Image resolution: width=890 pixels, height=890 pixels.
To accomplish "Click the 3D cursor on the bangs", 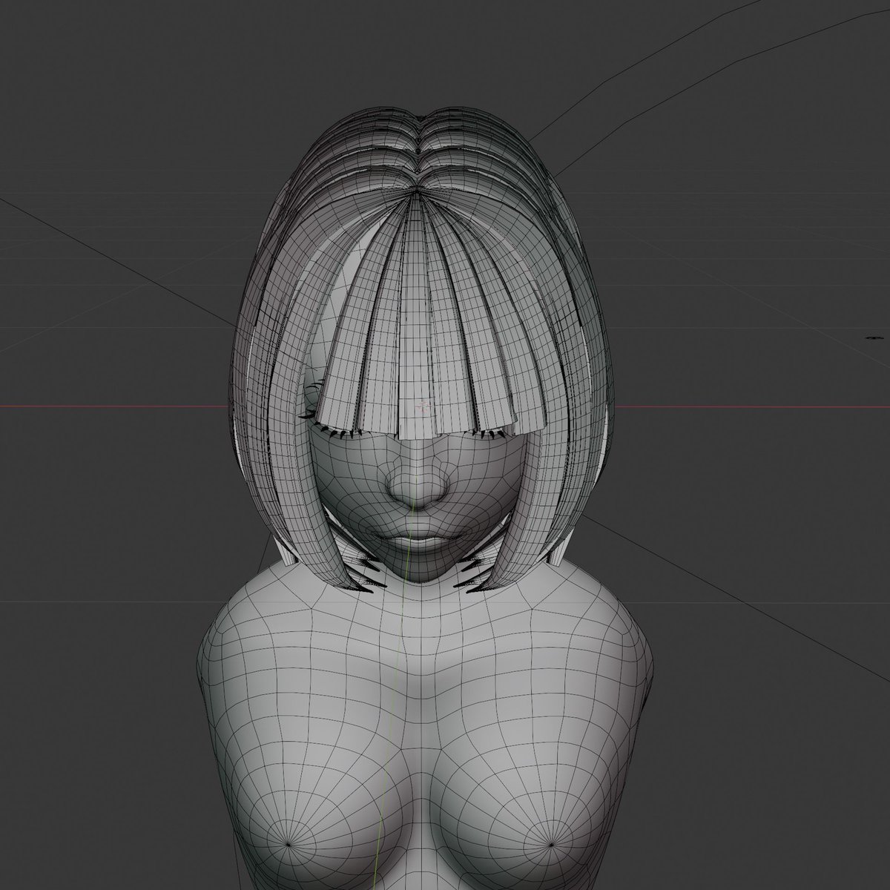I will pyautogui.click(x=423, y=406).
